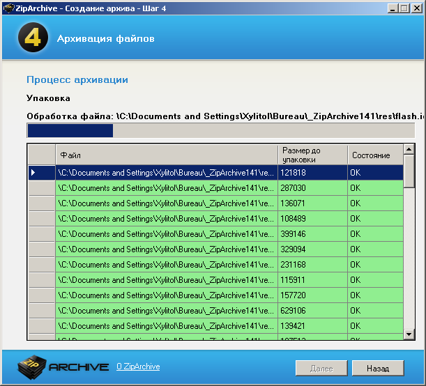426x386 pixels.
Task: Click the row selector beside the 157720 row
Action: click(42, 295)
